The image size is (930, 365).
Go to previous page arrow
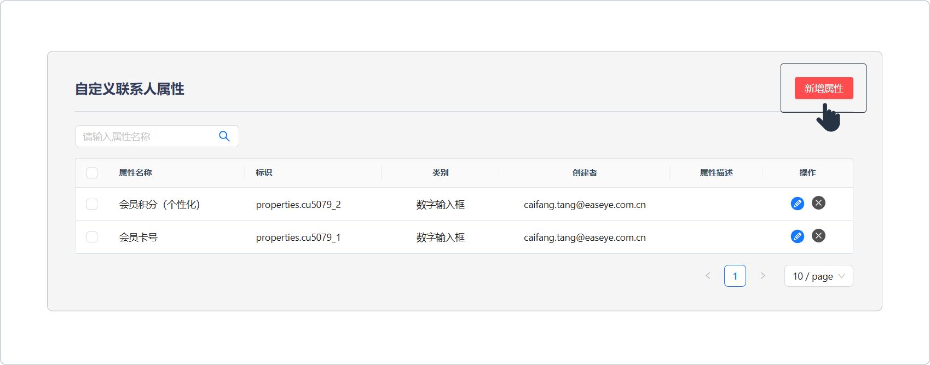pyautogui.click(x=708, y=276)
